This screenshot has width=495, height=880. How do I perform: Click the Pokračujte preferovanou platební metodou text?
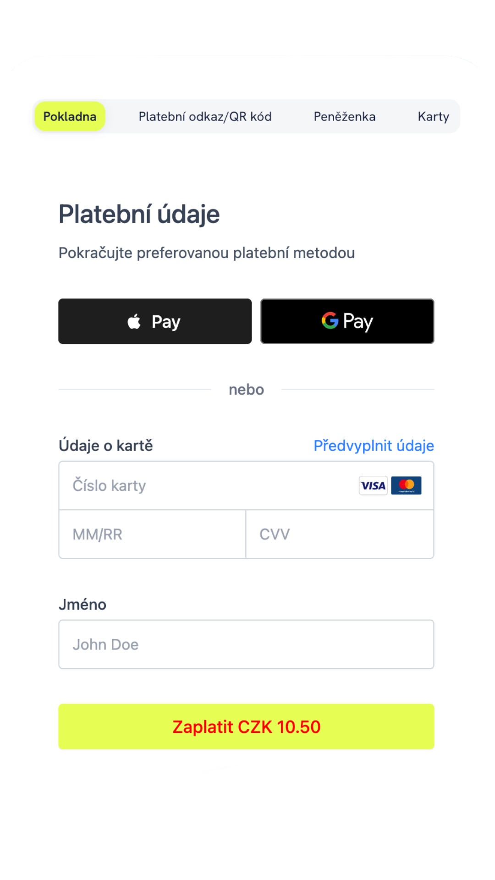coord(207,253)
